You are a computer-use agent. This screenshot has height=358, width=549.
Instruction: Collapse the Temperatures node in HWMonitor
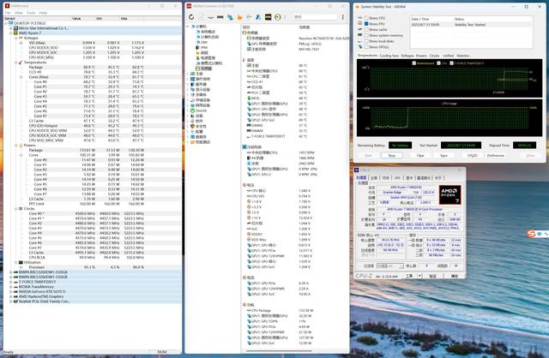pos(15,63)
